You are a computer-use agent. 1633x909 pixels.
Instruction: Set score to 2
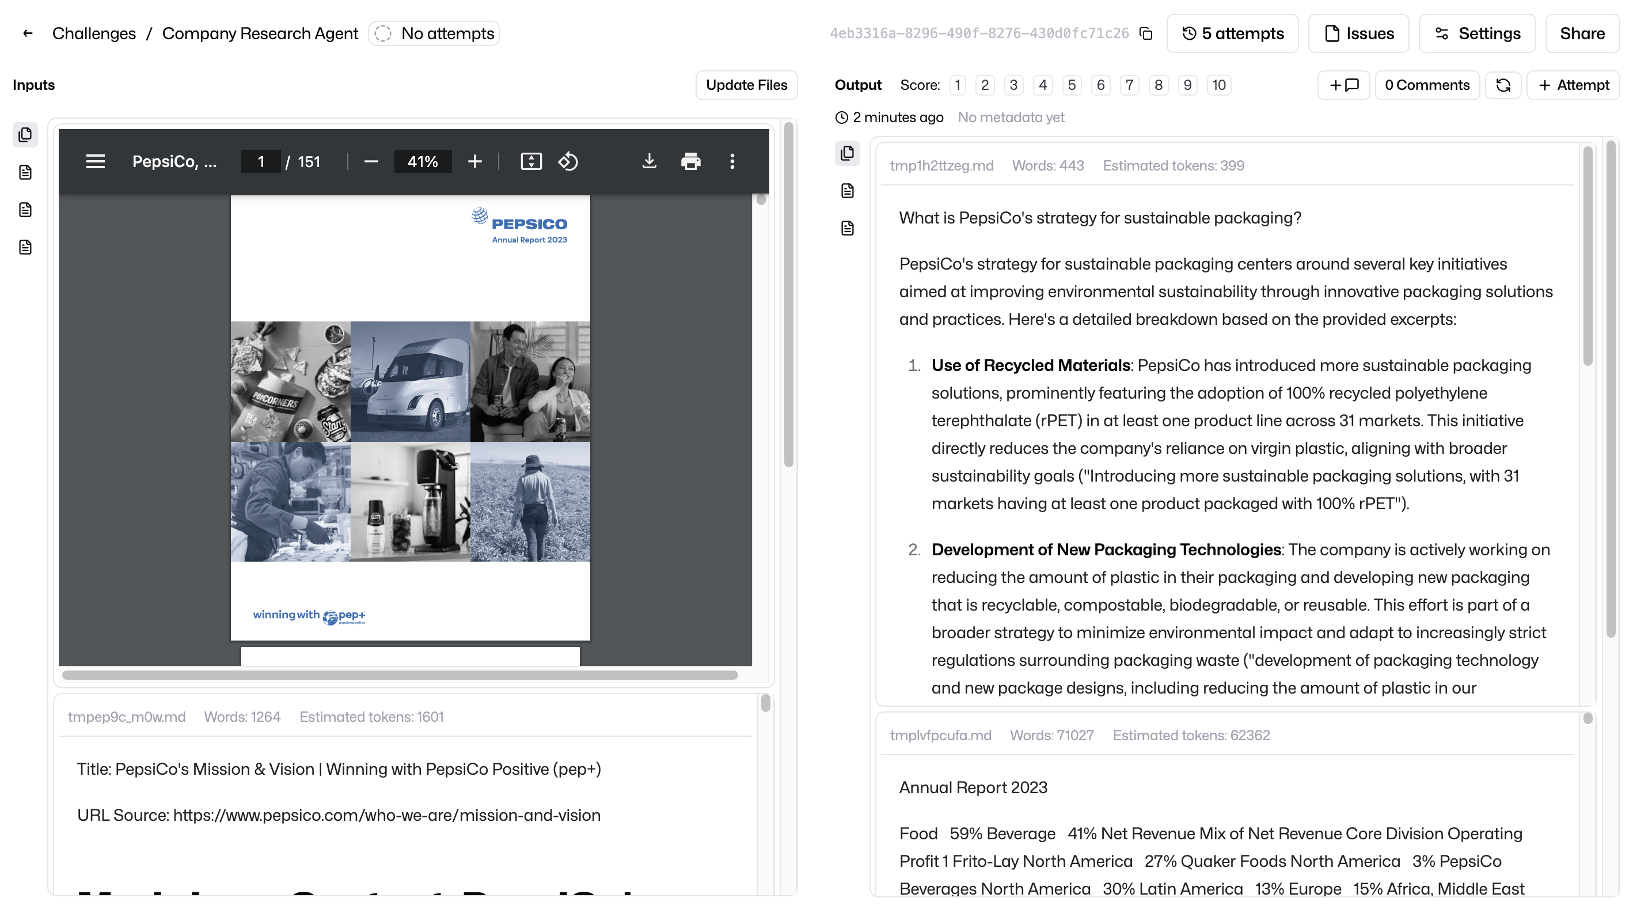tap(985, 85)
